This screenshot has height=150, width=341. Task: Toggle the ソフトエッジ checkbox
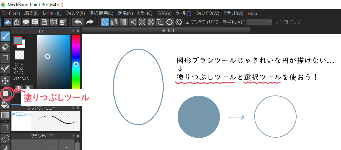click(276, 22)
